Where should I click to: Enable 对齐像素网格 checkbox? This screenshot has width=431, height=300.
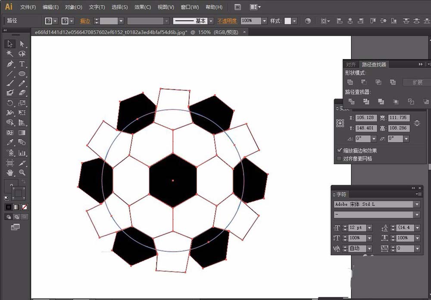(339, 159)
